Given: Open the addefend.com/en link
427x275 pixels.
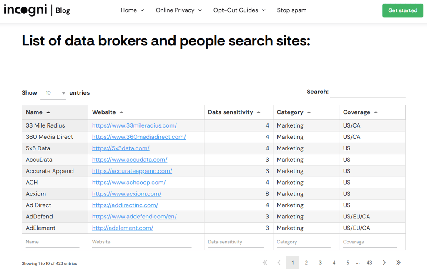Looking at the screenshot, I should (x=134, y=217).
